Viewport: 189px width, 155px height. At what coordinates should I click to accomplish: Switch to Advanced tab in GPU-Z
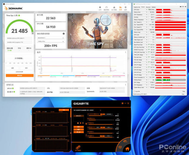pyautogui.click(x=148, y=7)
